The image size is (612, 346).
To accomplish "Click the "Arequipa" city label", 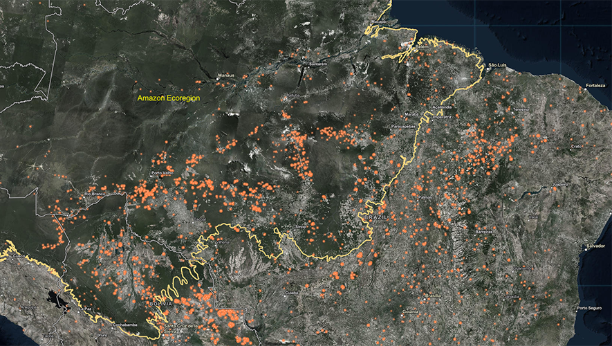I will pyautogui.click(x=28, y=308).
